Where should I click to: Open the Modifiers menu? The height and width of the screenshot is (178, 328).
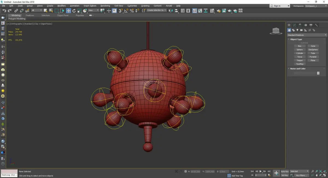click(61, 6)
